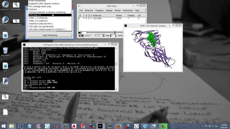Click the OpenGL Display window system icon
Image resolution: width=230 pixels, height=129 pixels.
[125, 25]
